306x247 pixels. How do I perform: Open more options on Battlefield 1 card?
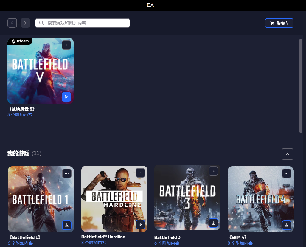(x=67, y=173)
